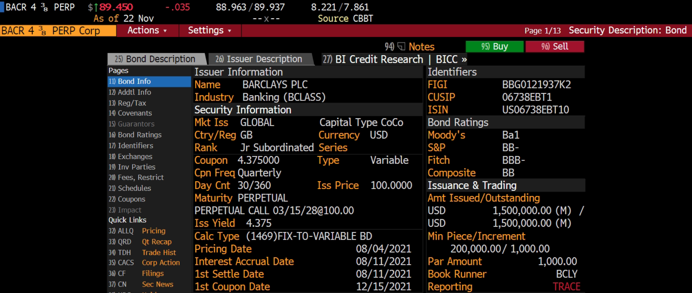Click the red Sell button

[555, 46]
